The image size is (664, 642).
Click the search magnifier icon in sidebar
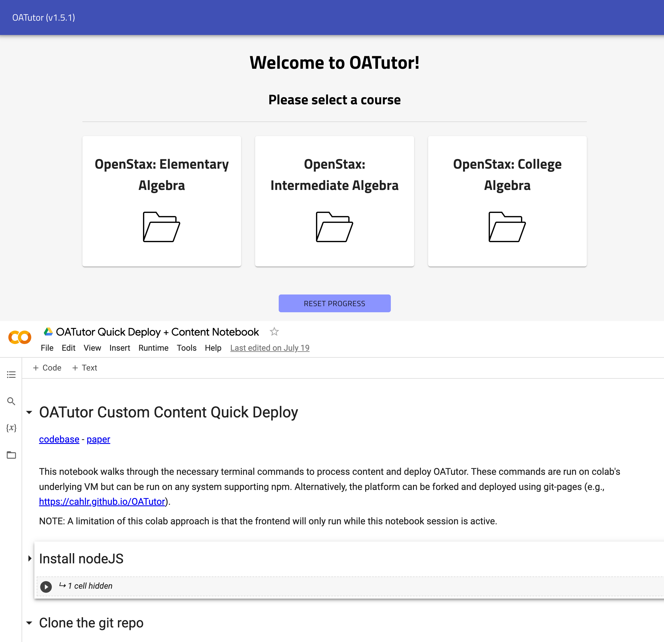[x=11, y=401]
